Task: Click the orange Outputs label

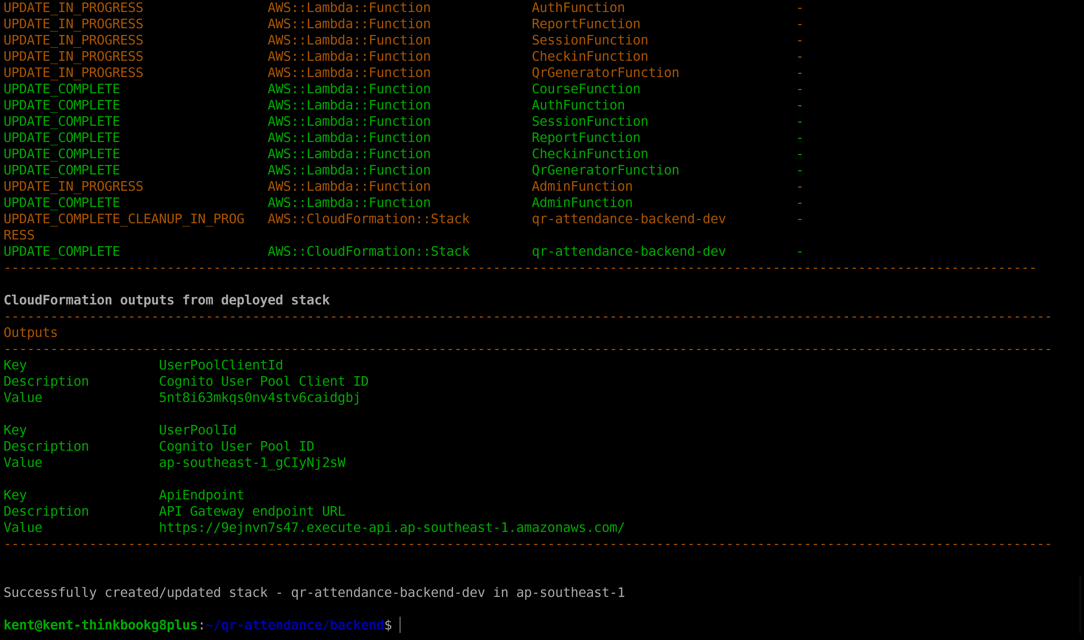Action: [x=30, y=332]
